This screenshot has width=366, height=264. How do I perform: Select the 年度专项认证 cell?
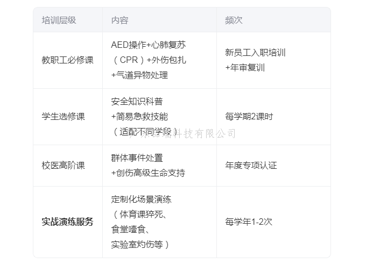(x=251, y=166)
